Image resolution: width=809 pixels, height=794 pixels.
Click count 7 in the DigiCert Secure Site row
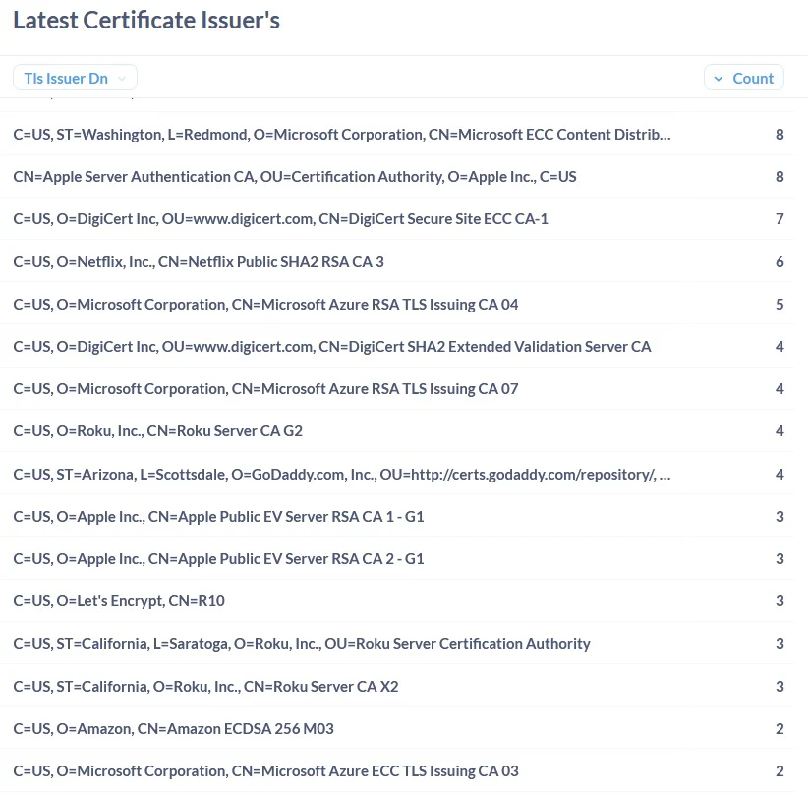[x=780, y=219]
